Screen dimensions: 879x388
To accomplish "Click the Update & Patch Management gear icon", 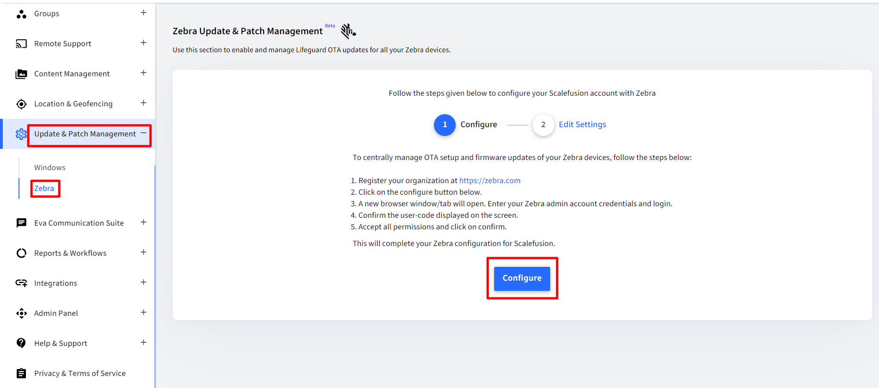I will pos(21,134).
